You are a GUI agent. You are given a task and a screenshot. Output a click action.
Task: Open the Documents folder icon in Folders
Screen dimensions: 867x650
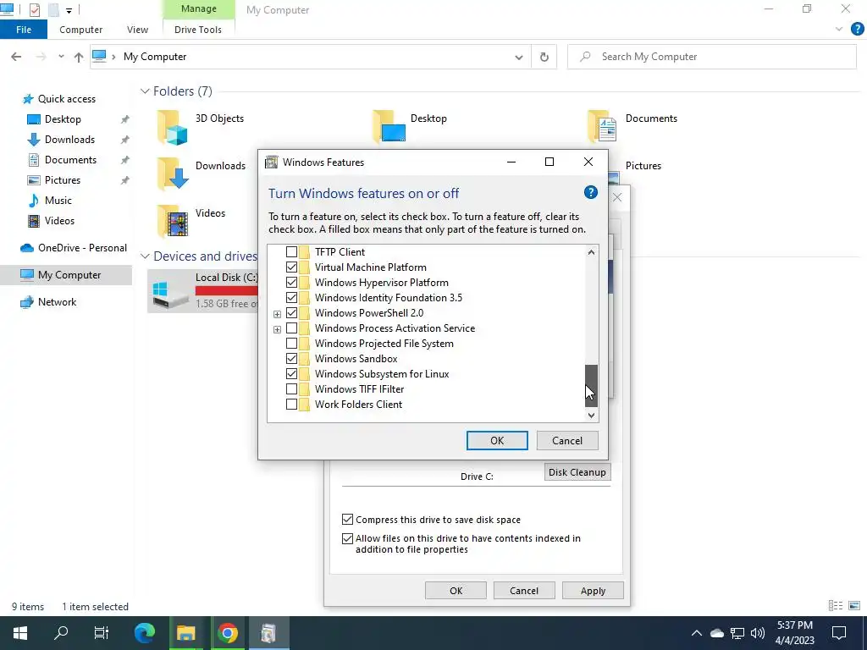[602, 126]
